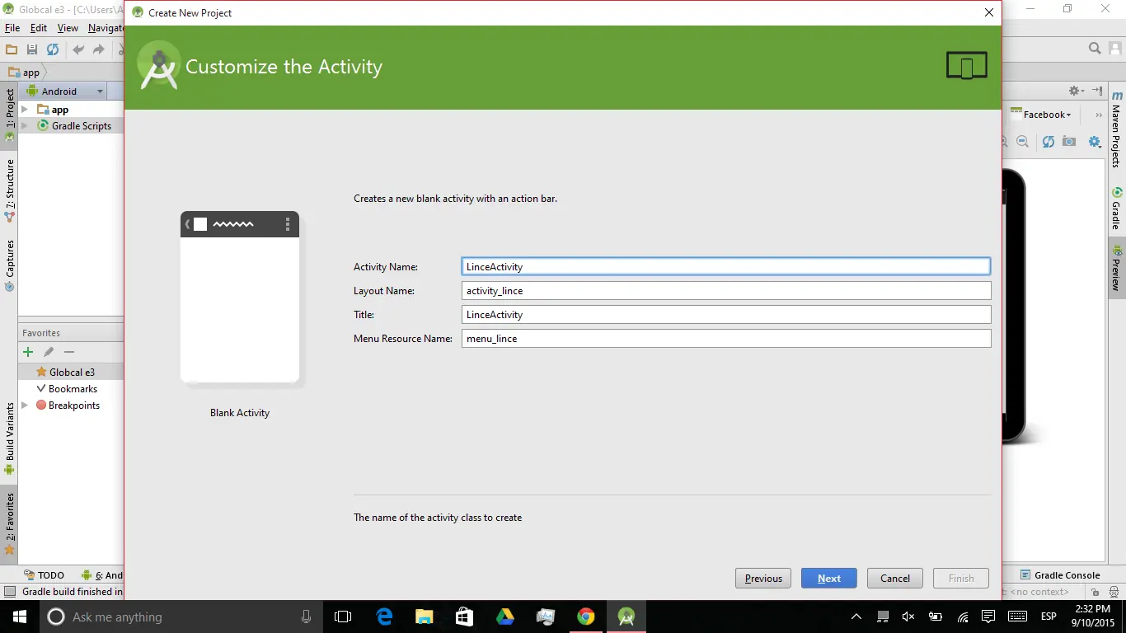Click the Windows Start button

(20, 617)
